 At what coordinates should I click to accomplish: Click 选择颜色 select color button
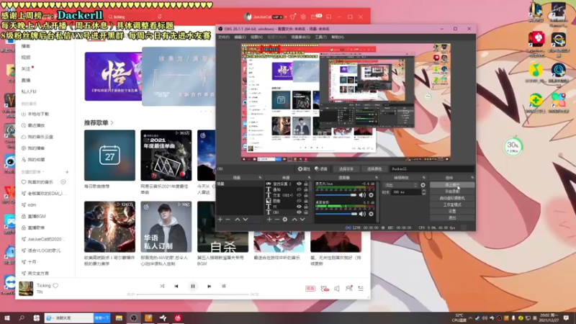click(x=374, y=169)
